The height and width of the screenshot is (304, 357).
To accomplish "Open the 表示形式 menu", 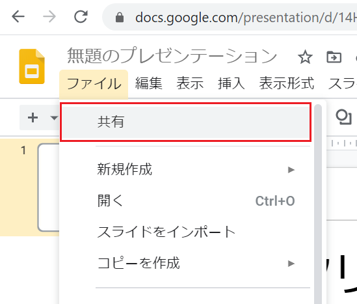I will click(287, 83).
